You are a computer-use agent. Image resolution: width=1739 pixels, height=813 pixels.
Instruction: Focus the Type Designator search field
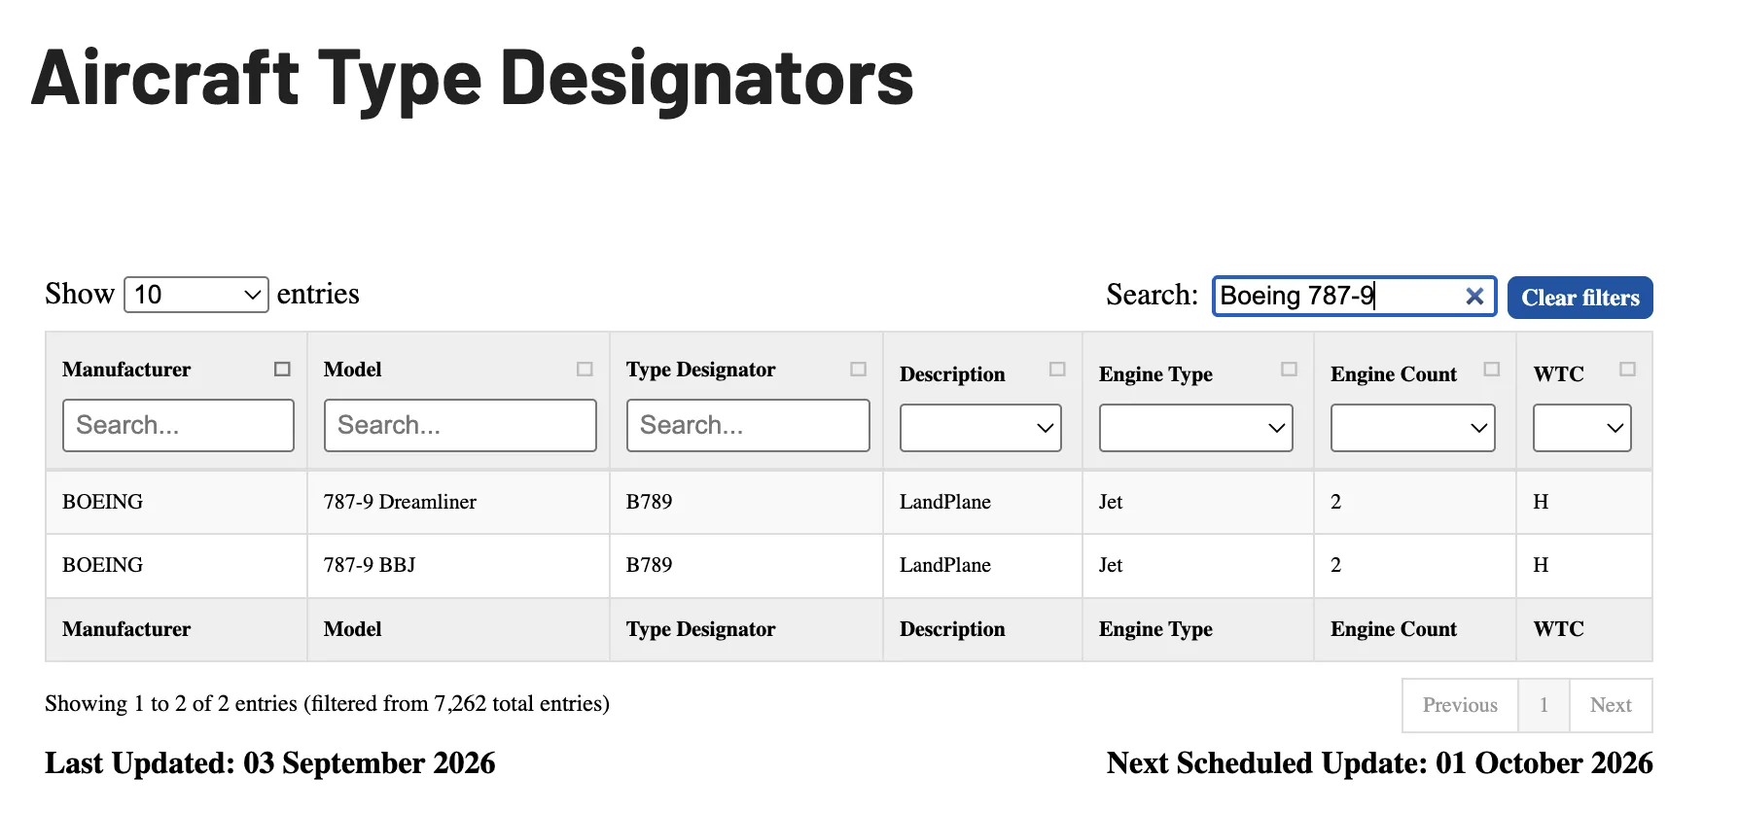point(748,425)
